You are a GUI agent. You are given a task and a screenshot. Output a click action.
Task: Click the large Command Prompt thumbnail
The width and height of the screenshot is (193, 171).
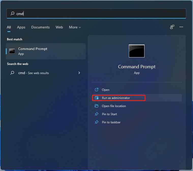pyautogui.click(x=137, y=51)
